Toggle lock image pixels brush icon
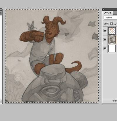This screenshot has height=121, width=117. [116, 24]
